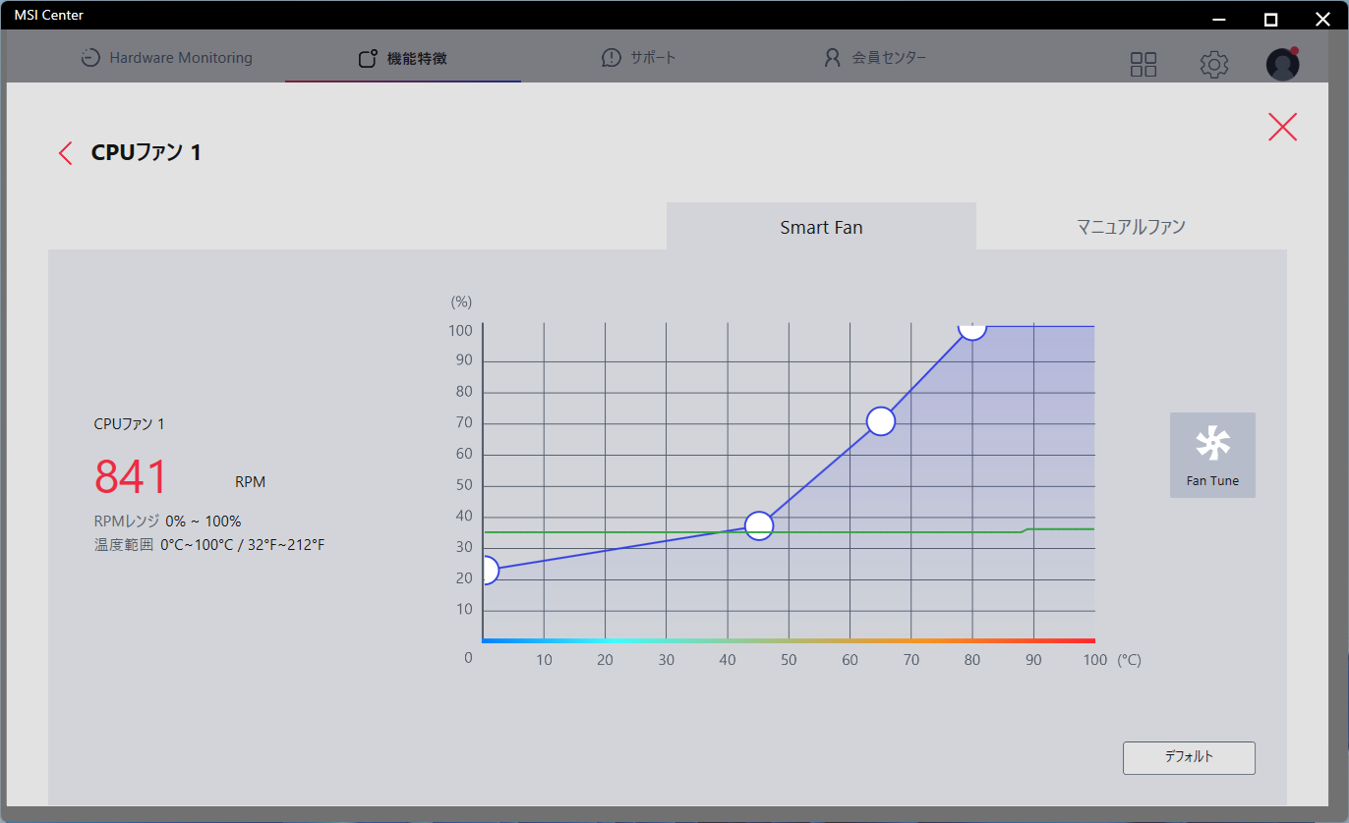
Task: Close the CPU fan panel with red X
Action: click(x=1282, y=127)
